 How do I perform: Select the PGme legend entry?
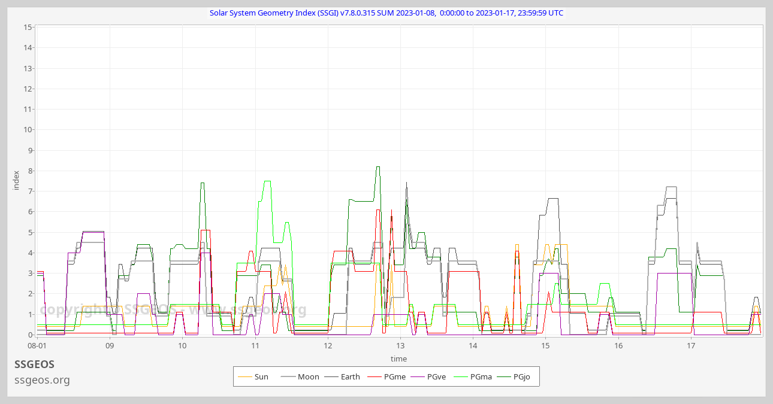[386, 376]
